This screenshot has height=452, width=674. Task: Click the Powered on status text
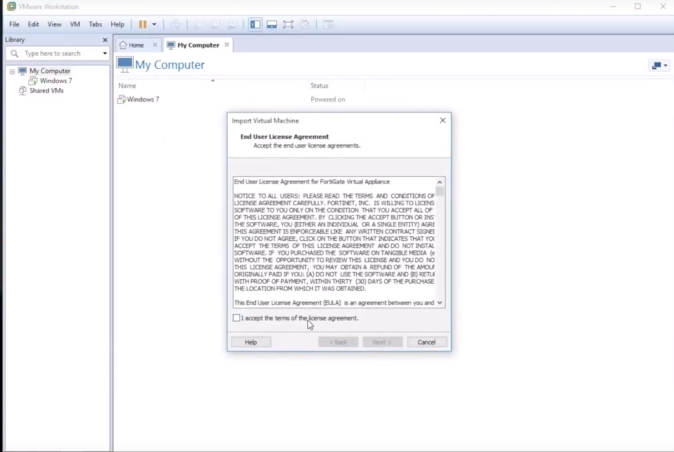(328, 99)
